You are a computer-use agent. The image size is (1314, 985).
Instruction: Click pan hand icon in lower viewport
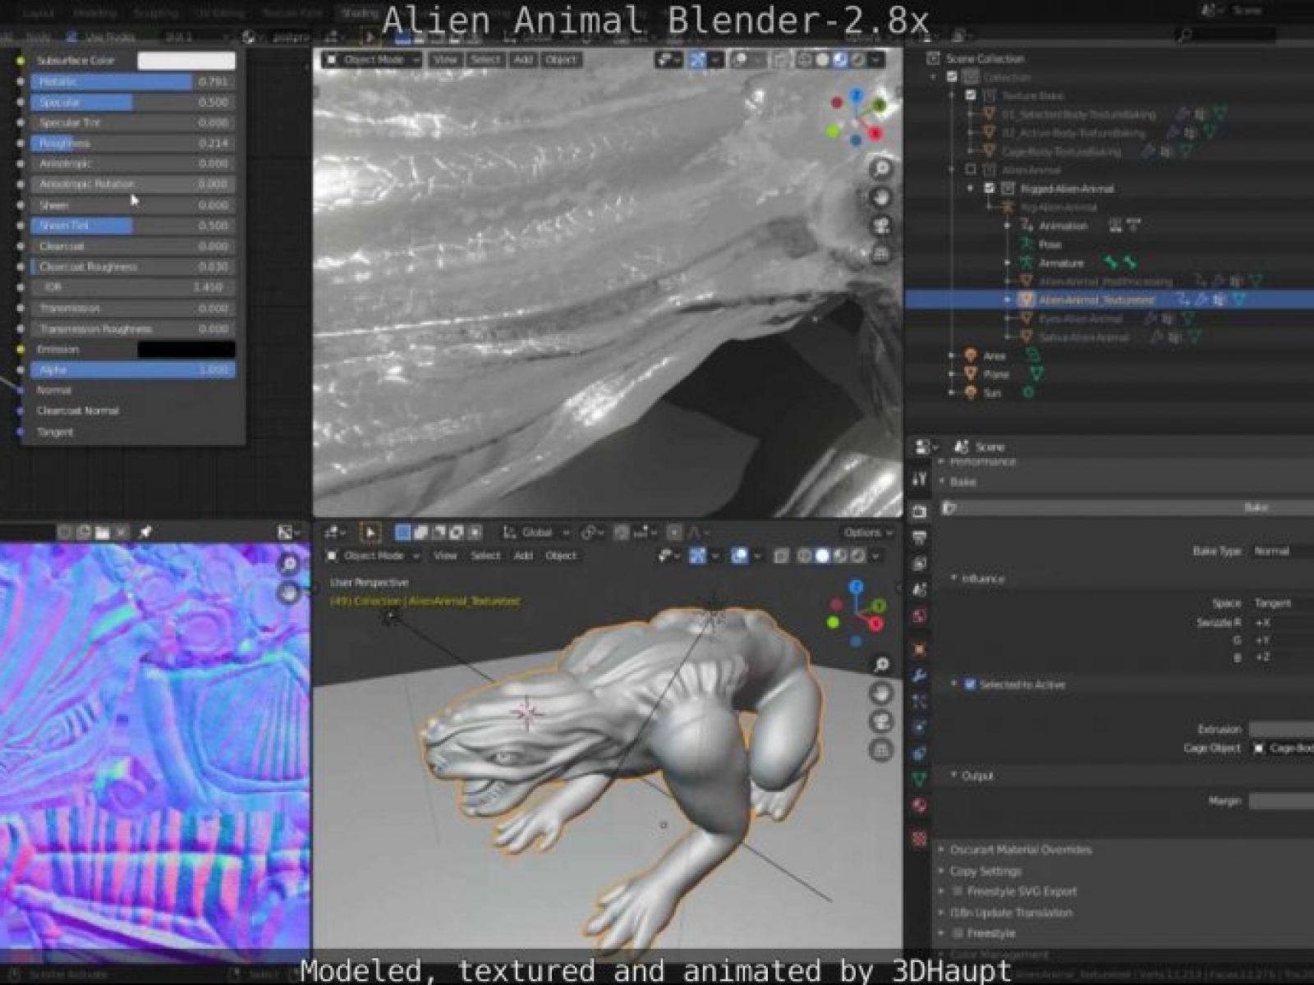click(881, 694)
